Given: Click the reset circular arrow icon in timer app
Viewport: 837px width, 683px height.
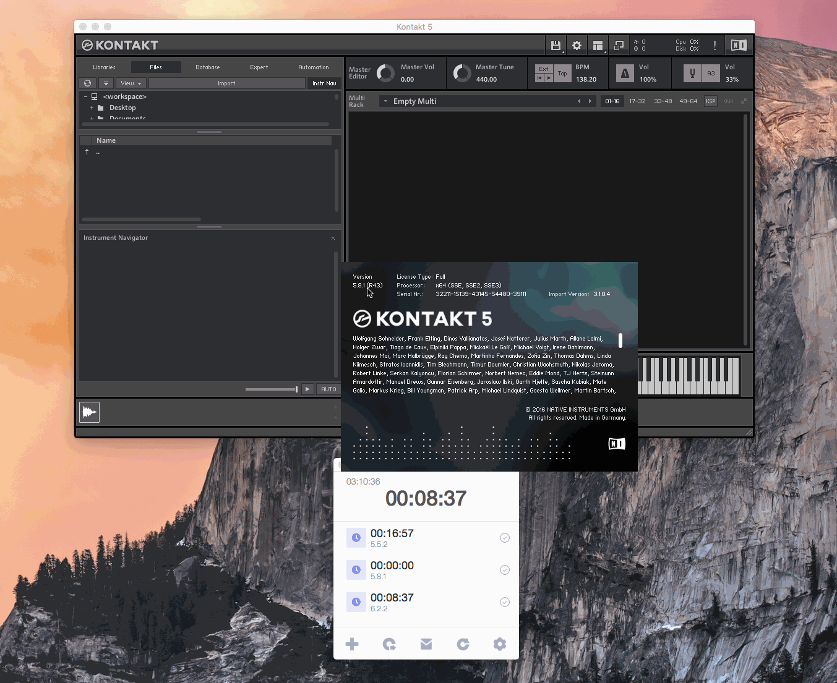Looking at the screenshot, I should coord(463,644).
